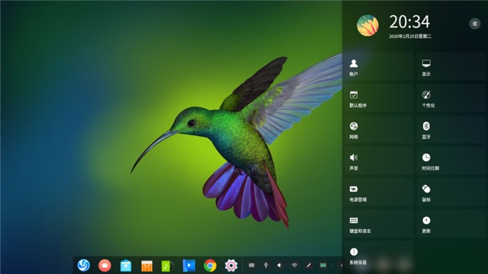
Task: Click the 20:34 clock display
Action: click(x=410, y=21)
